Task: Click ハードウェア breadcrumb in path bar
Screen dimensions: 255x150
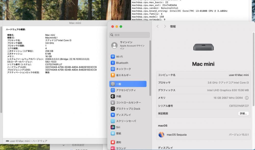Action: tap(40, 141)
